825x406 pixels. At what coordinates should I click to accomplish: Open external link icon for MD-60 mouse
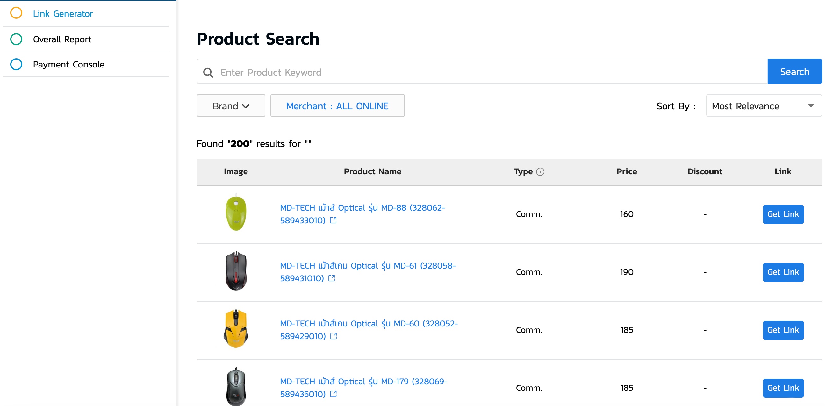pyautogui.click(x=334, y=336)
